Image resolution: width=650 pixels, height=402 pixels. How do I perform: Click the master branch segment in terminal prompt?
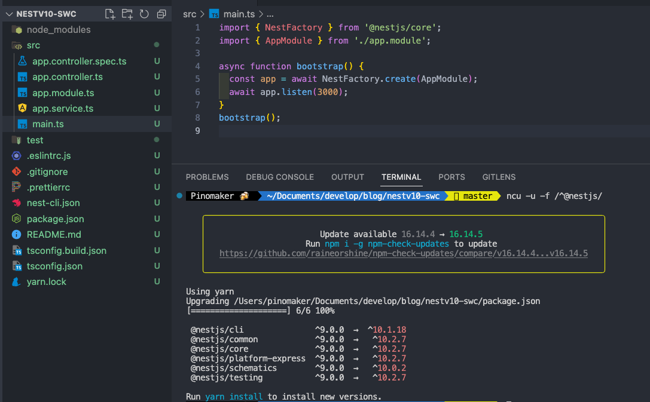point(473,196)
